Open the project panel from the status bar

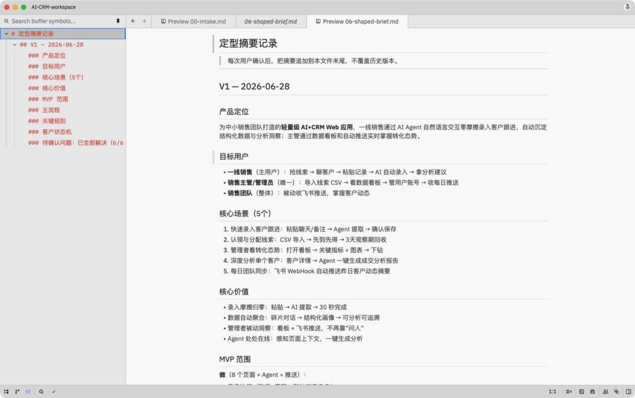coord(6,392)
